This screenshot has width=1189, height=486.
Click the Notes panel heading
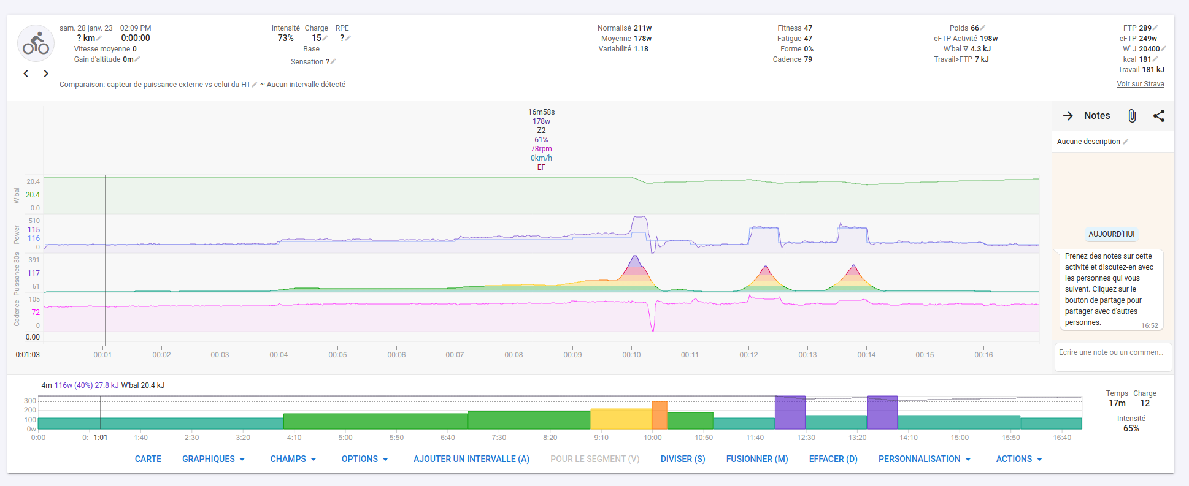pos(1097,116)
